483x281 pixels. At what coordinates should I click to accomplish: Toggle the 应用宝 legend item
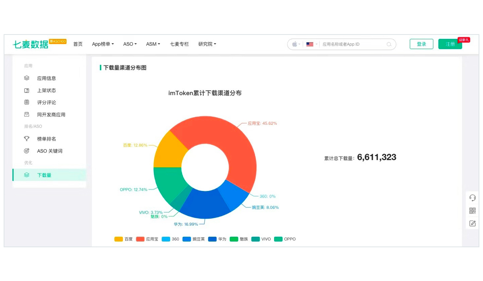point(147,239)
